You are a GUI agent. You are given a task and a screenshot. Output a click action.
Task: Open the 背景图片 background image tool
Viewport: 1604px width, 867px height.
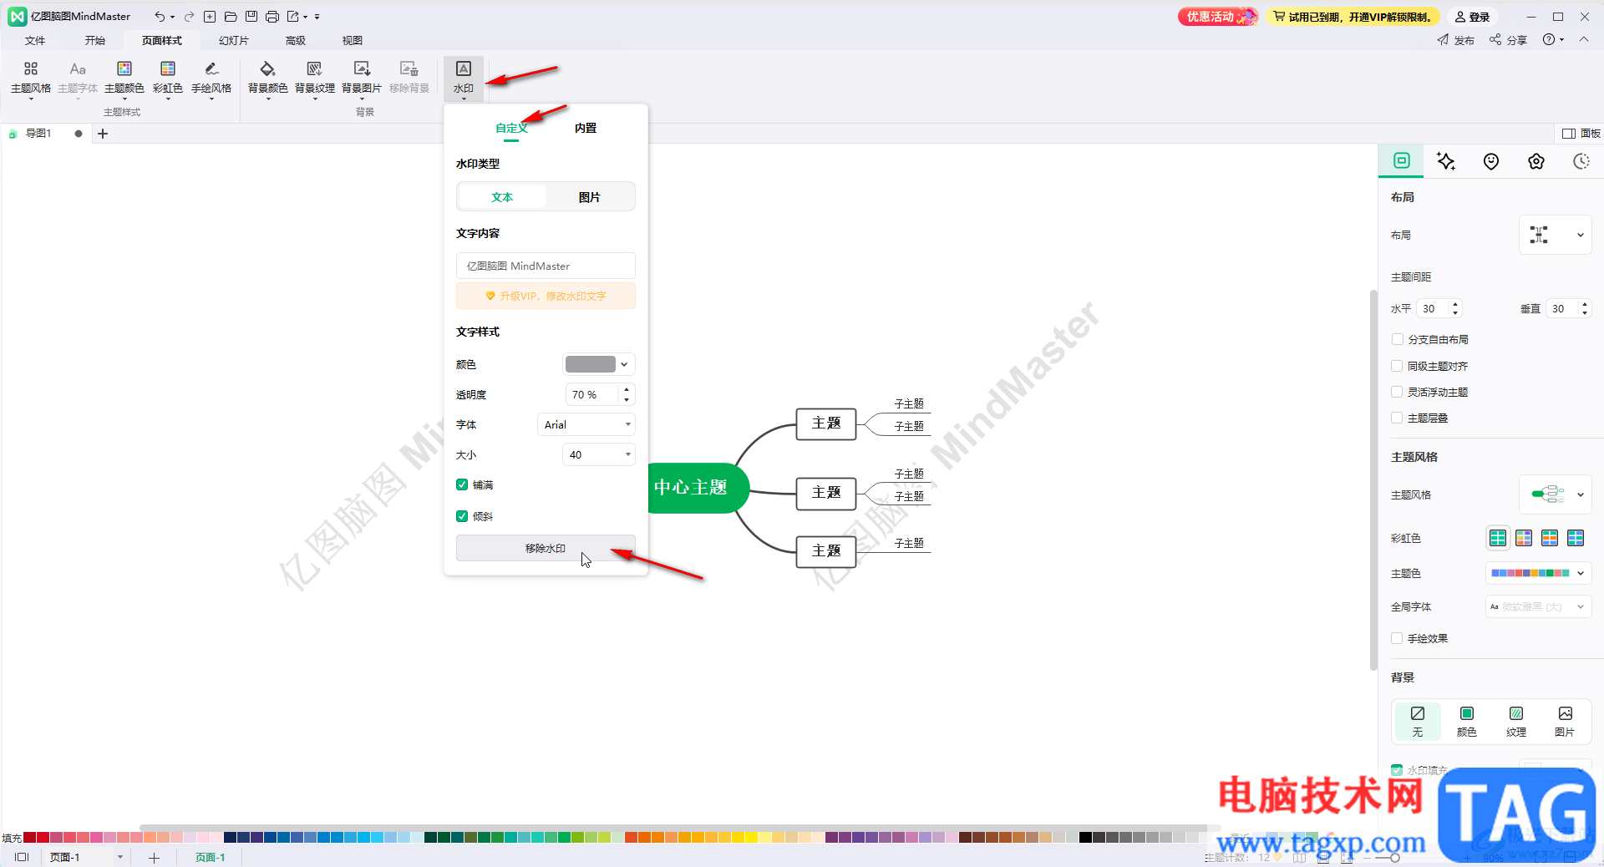pyautogui.click(x=362, y=79)
